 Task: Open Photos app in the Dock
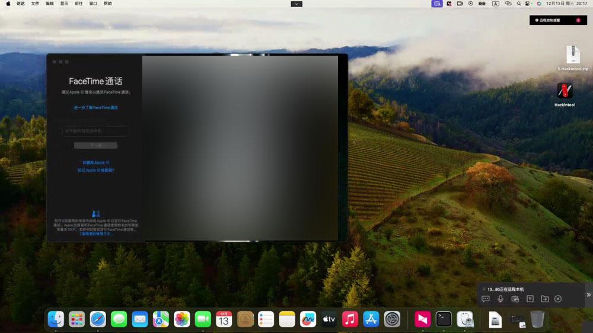(182, 319)
